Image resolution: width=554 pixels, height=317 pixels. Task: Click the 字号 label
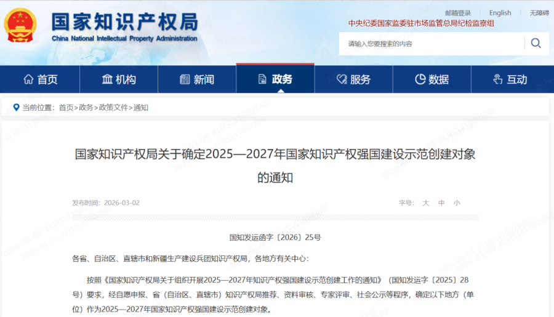[x=406, y=203]
